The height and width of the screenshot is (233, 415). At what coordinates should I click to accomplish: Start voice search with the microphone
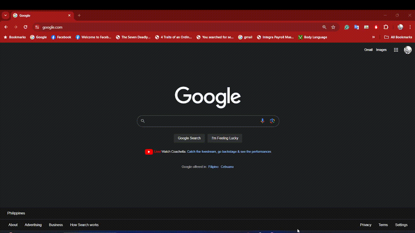coord(262,121)
